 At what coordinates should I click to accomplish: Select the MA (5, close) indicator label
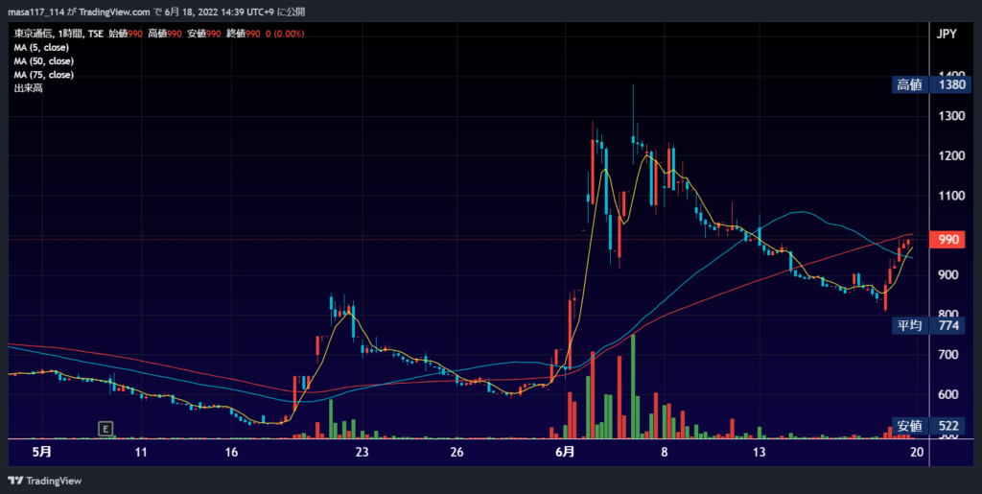(x=41, y=48)
